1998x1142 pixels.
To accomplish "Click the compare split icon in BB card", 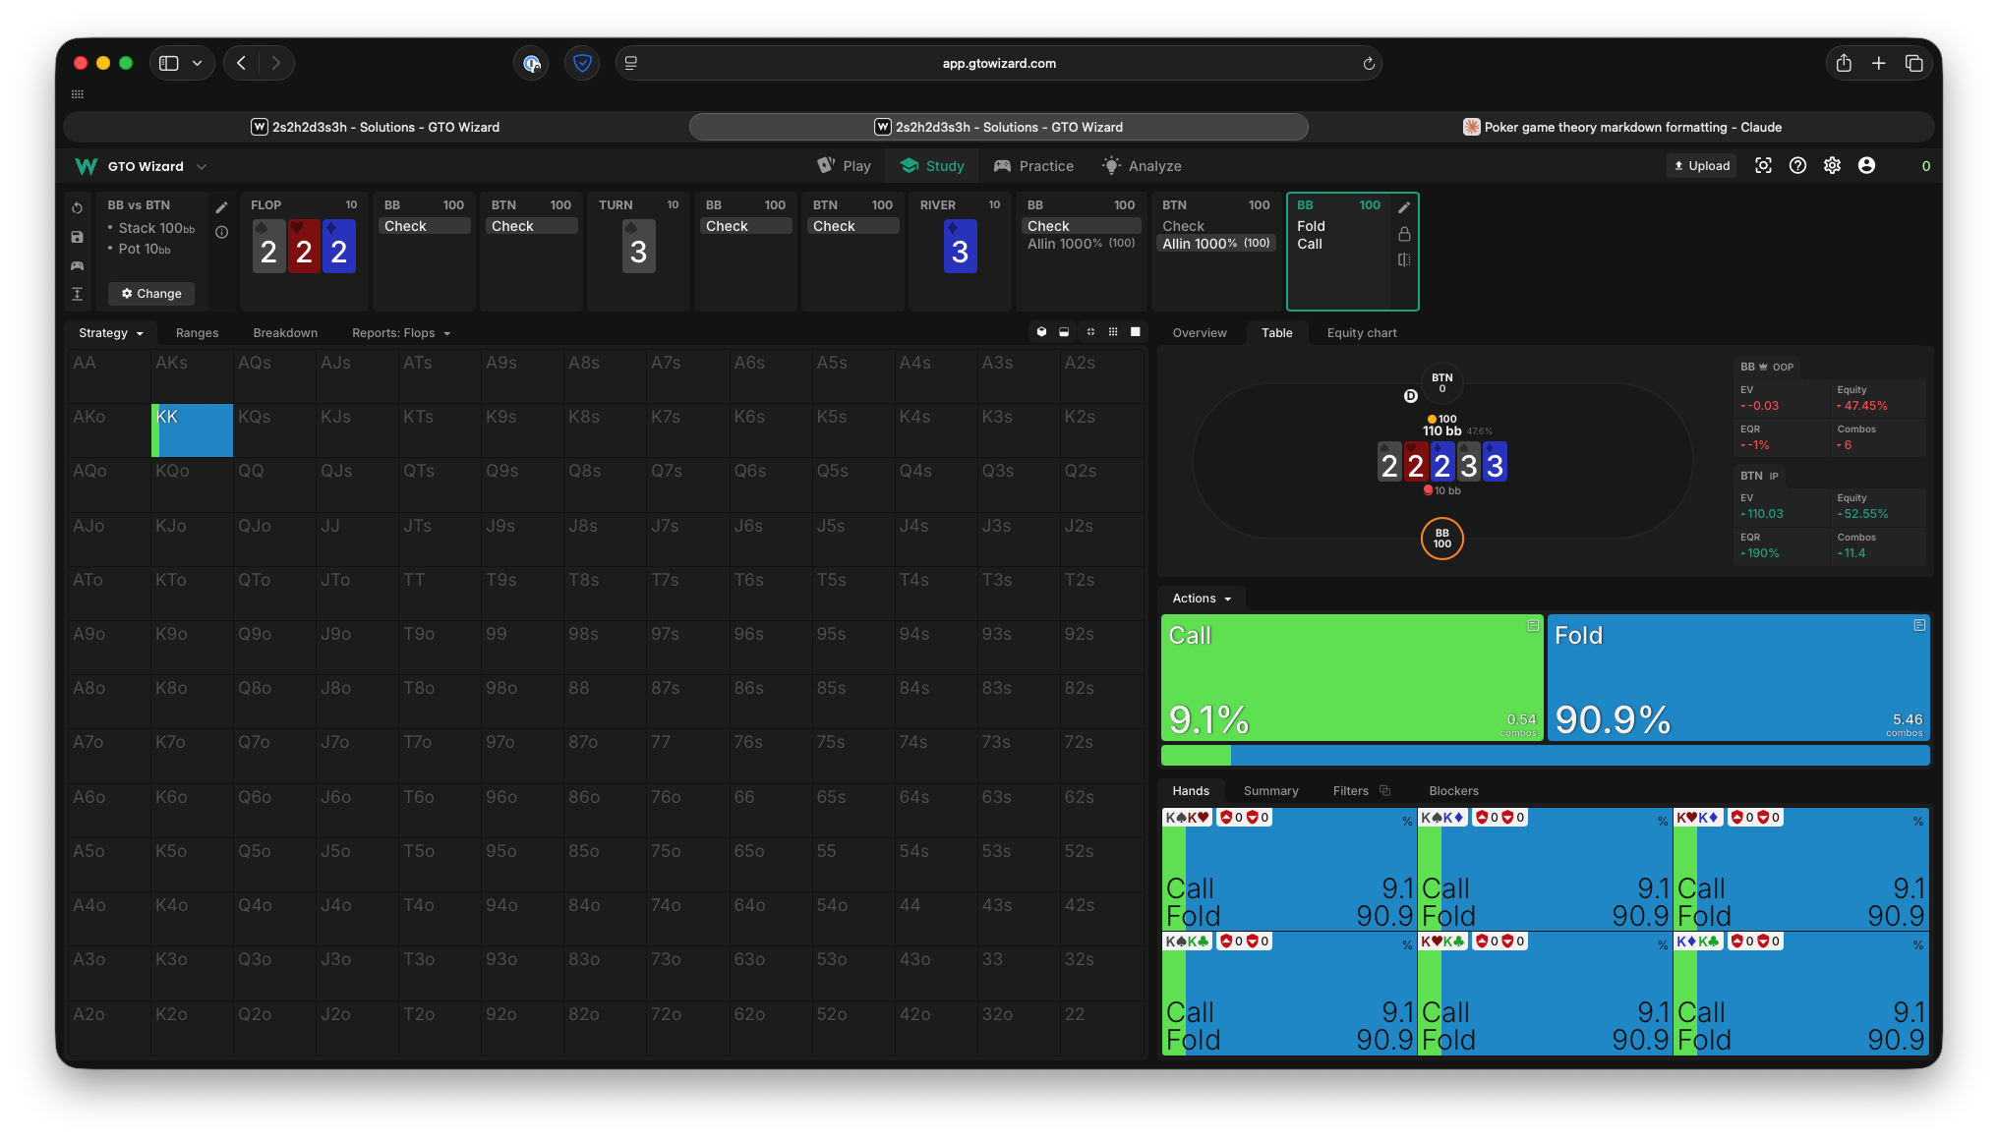I will coord(1404,259).
